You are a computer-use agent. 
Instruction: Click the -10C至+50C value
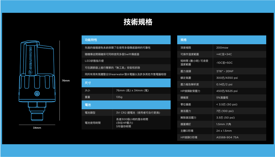click(224, 63)
